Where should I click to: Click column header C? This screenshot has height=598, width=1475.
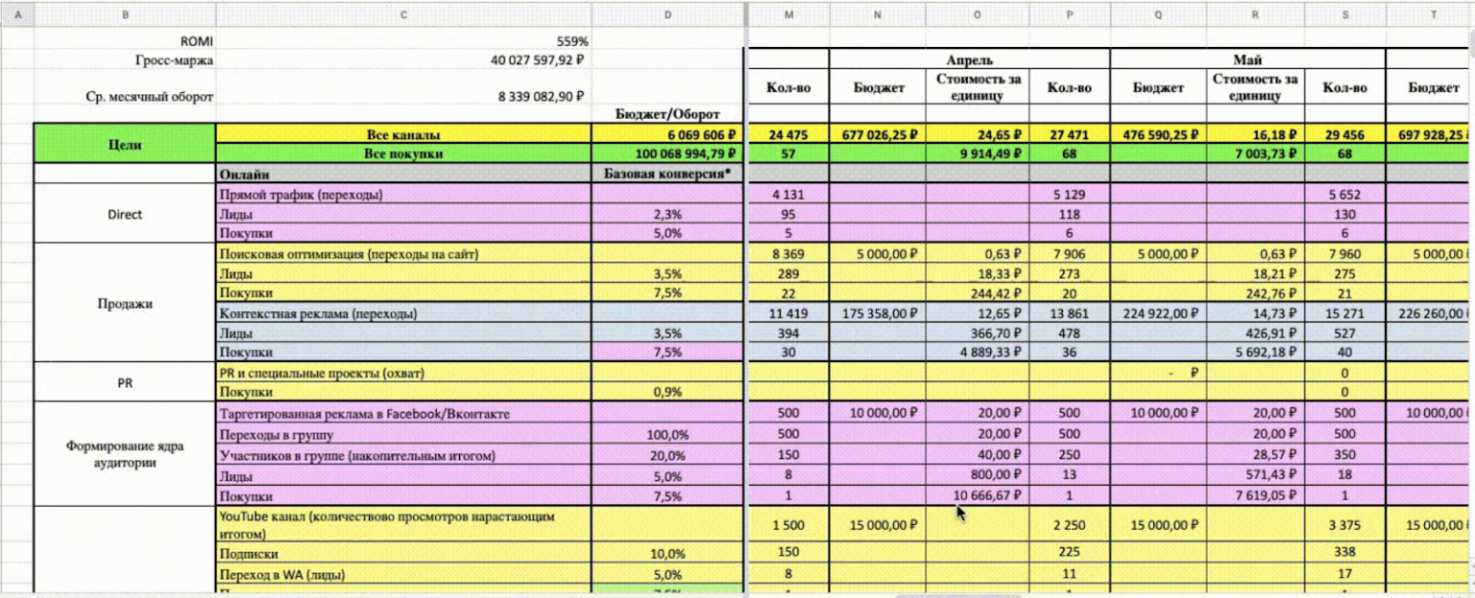pyautogui.click(x=403, y=14)
